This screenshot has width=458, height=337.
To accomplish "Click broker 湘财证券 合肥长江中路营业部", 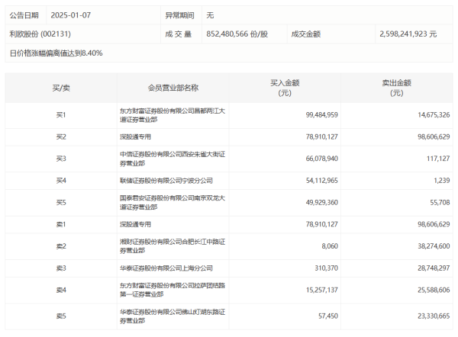I will [x=173, y=246].
